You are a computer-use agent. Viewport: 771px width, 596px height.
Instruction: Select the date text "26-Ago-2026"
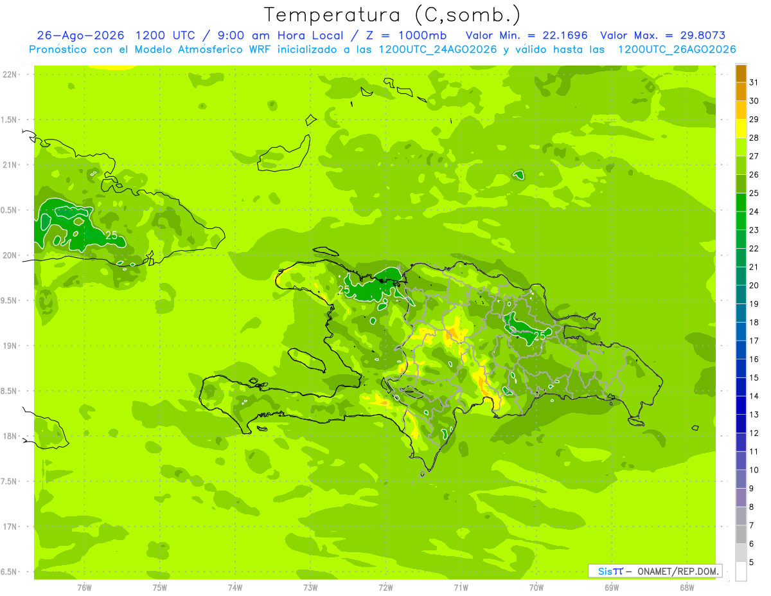pyautogui.click(x=81, y=36)
